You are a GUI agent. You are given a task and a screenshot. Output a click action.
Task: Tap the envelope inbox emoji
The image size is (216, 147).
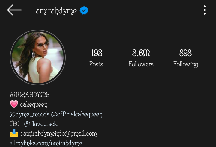coord(14,133)
